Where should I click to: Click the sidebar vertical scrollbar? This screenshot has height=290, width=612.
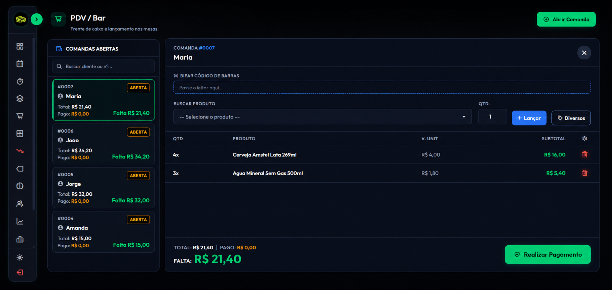34,124
